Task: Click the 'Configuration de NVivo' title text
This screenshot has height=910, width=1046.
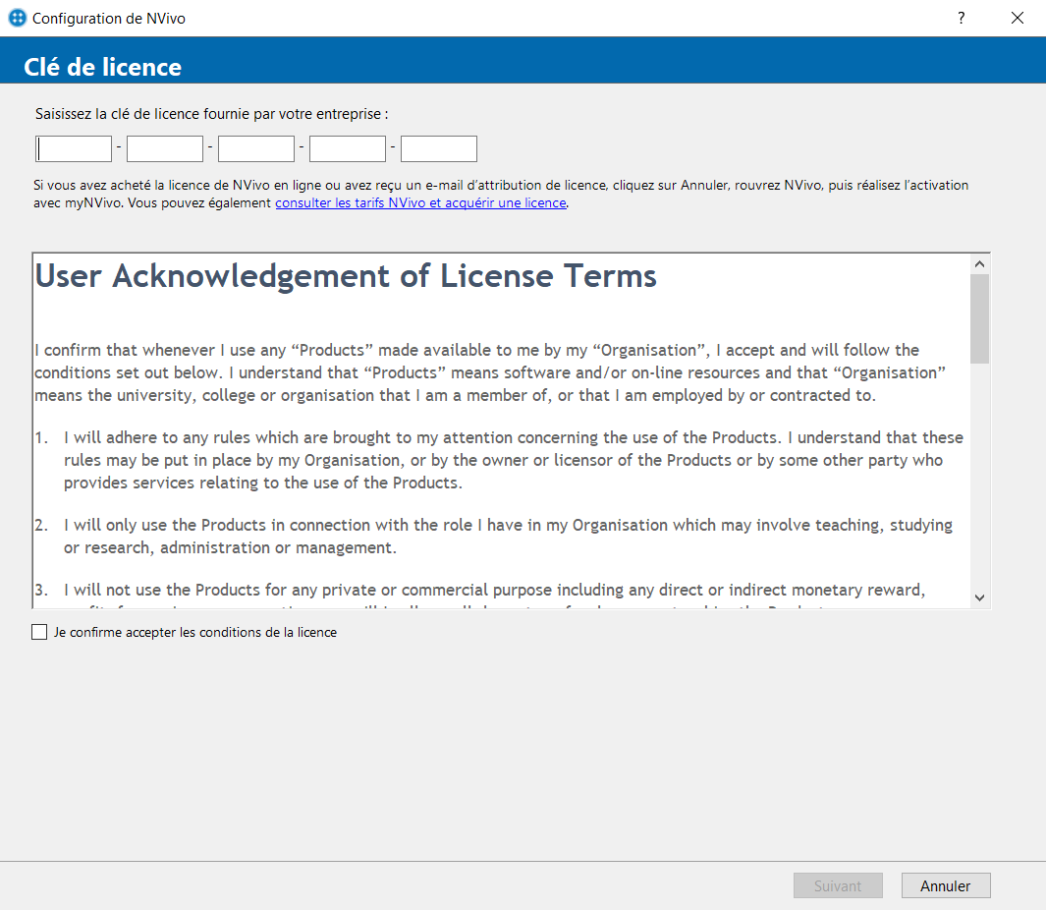Action: point(108,19)
